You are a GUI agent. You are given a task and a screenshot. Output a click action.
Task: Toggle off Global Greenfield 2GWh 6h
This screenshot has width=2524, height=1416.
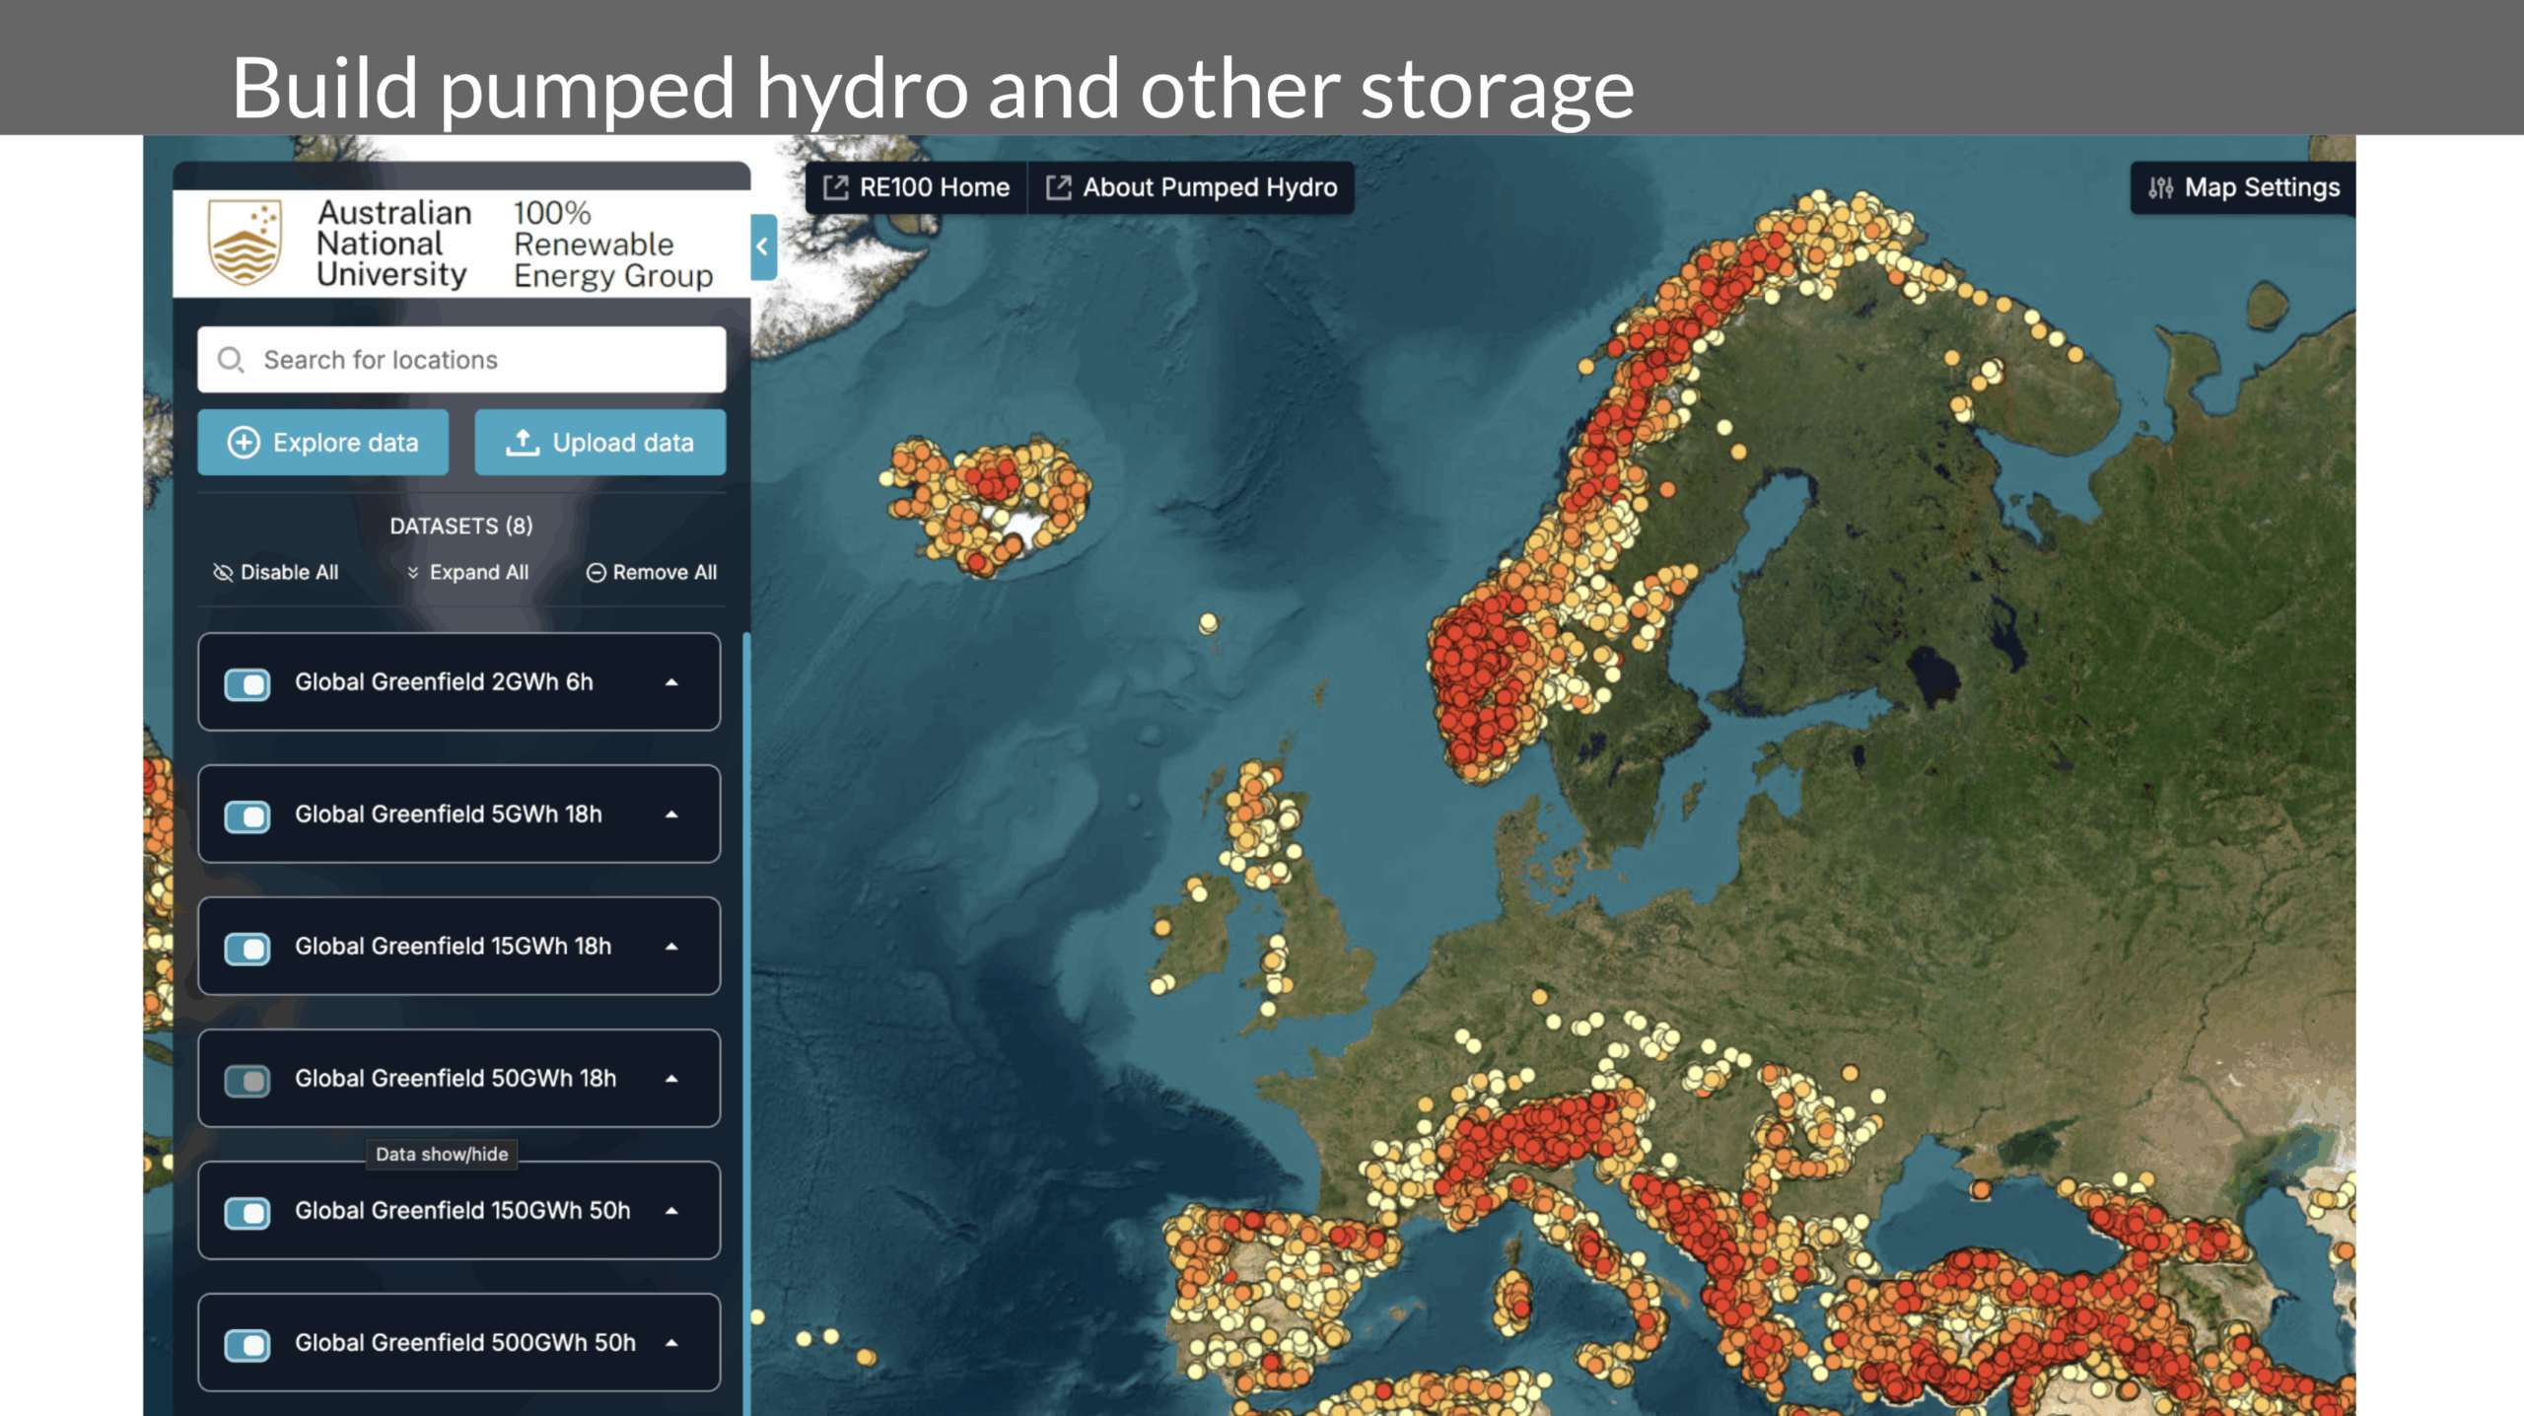tap(246, 683)
